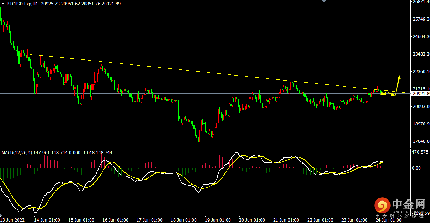Click the yellow upward forecast arrow head

[399, 78]
